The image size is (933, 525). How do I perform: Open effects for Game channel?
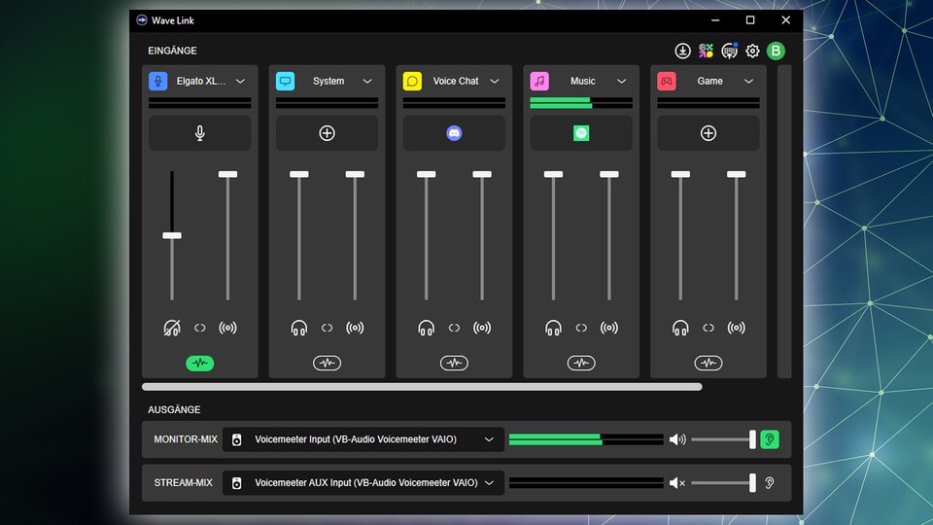pyautogui.click(x=708, y=363)
